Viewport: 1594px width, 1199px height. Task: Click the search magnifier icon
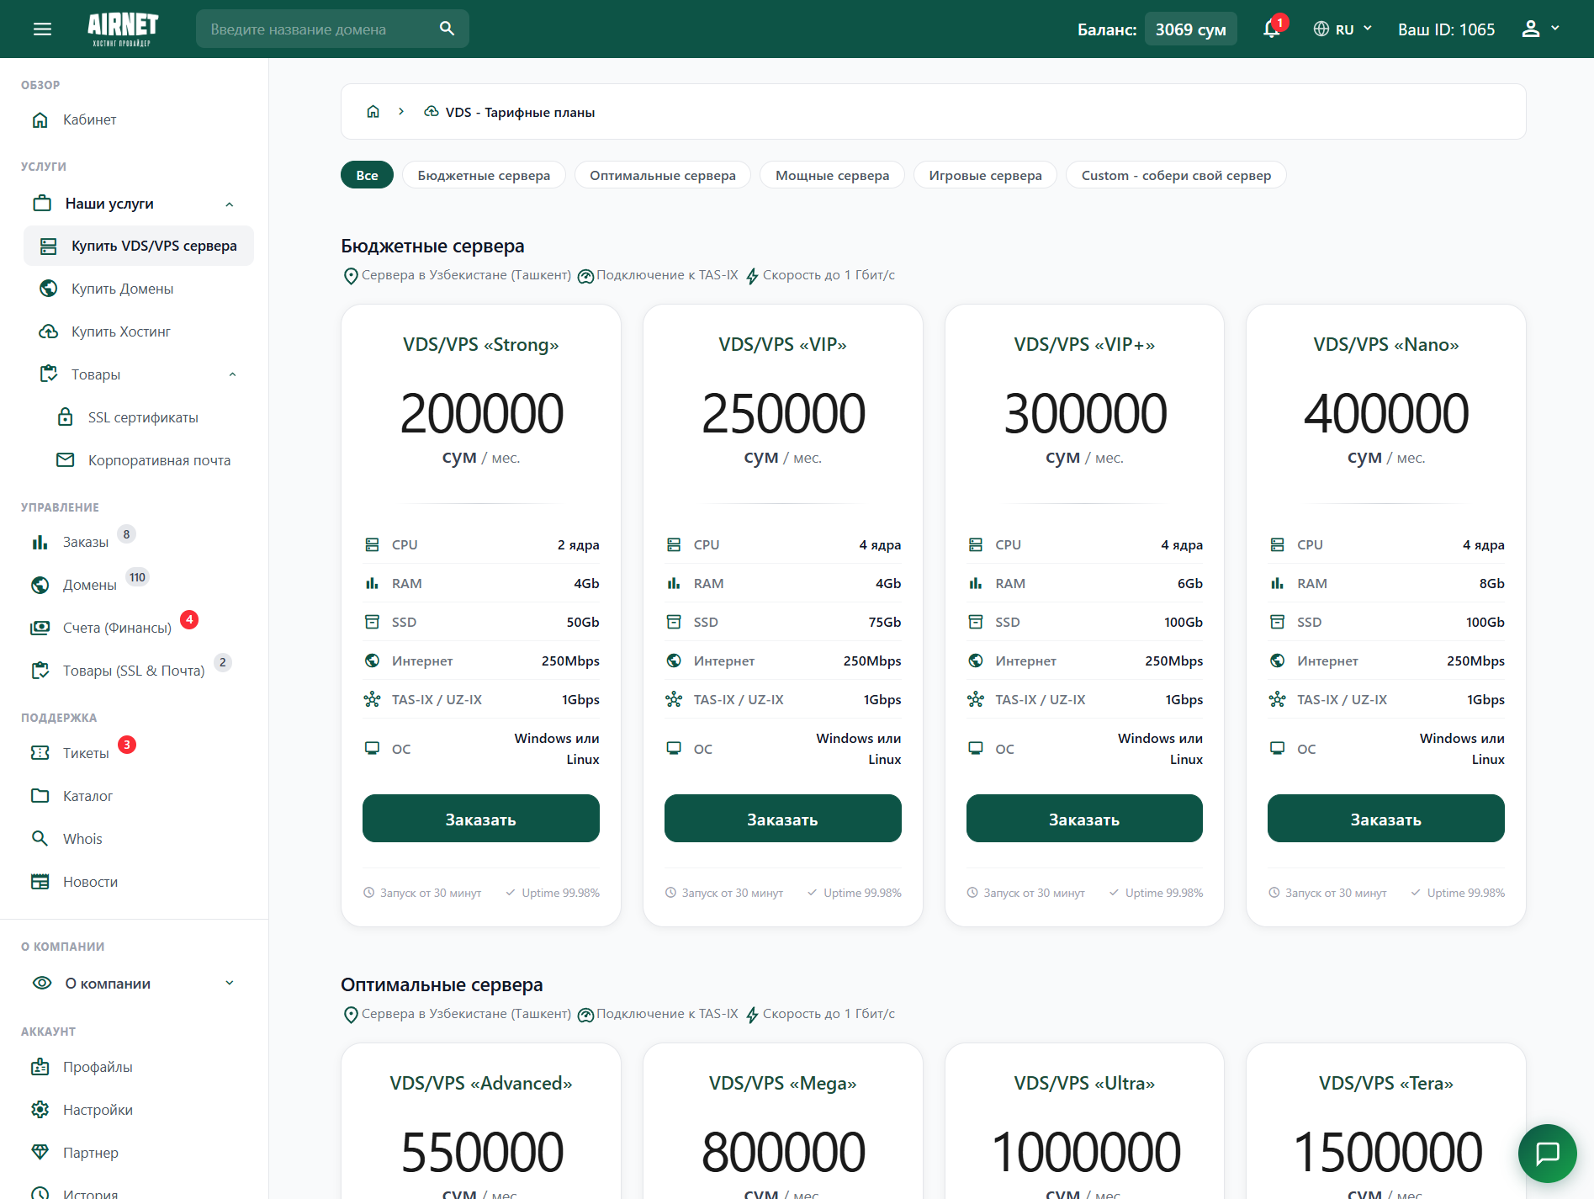tap(447, 29)
